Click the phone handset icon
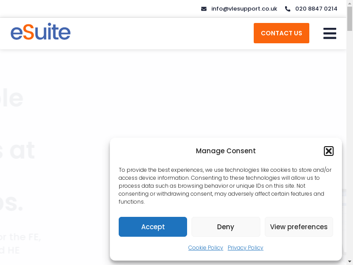 [x=288, y=9]
